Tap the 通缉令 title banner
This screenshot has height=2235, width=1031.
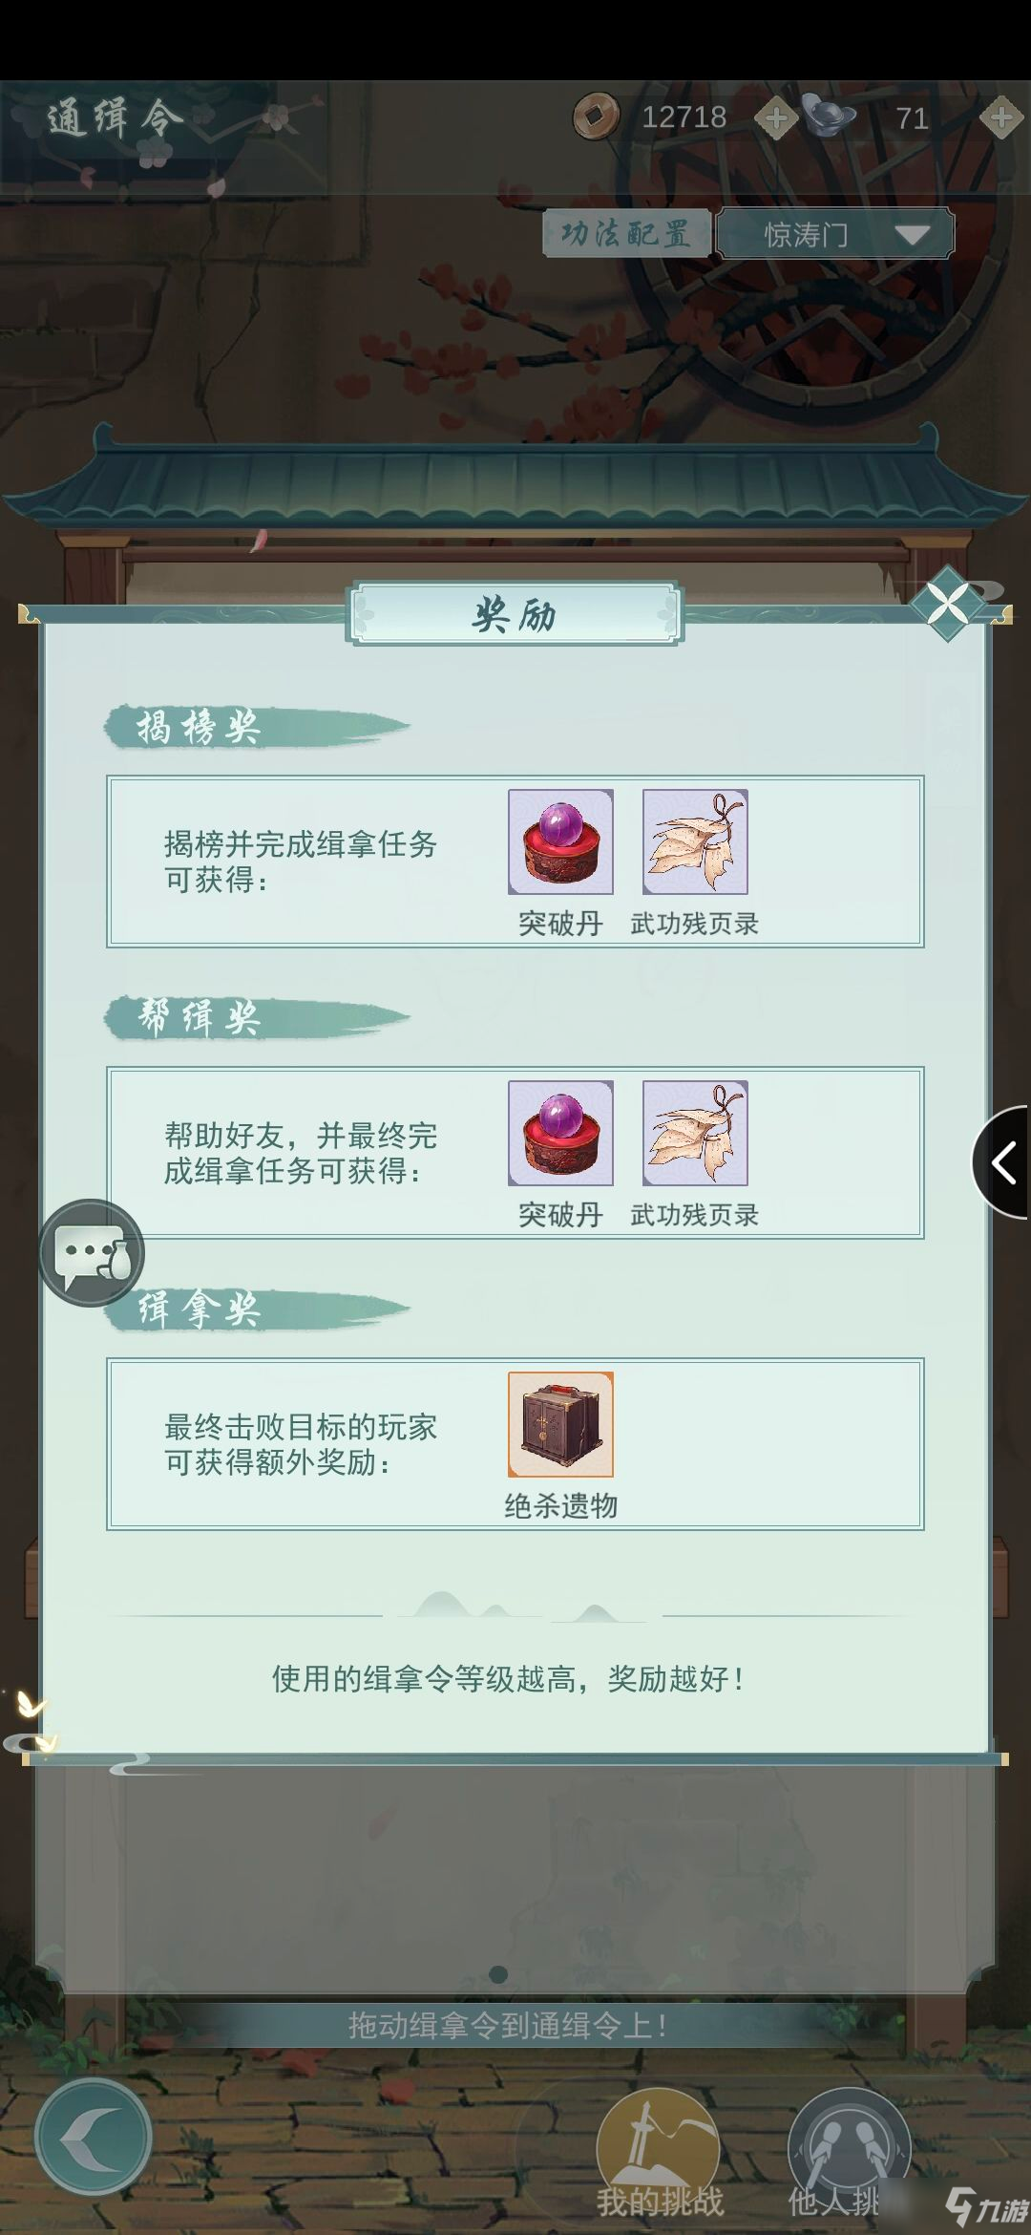pos(115,120)
